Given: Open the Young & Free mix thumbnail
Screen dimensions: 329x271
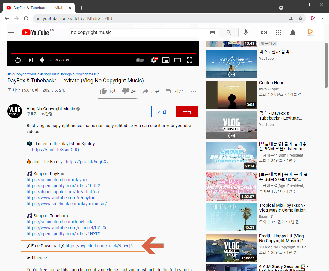Looking at the screenshot, I should pos(231,64).
